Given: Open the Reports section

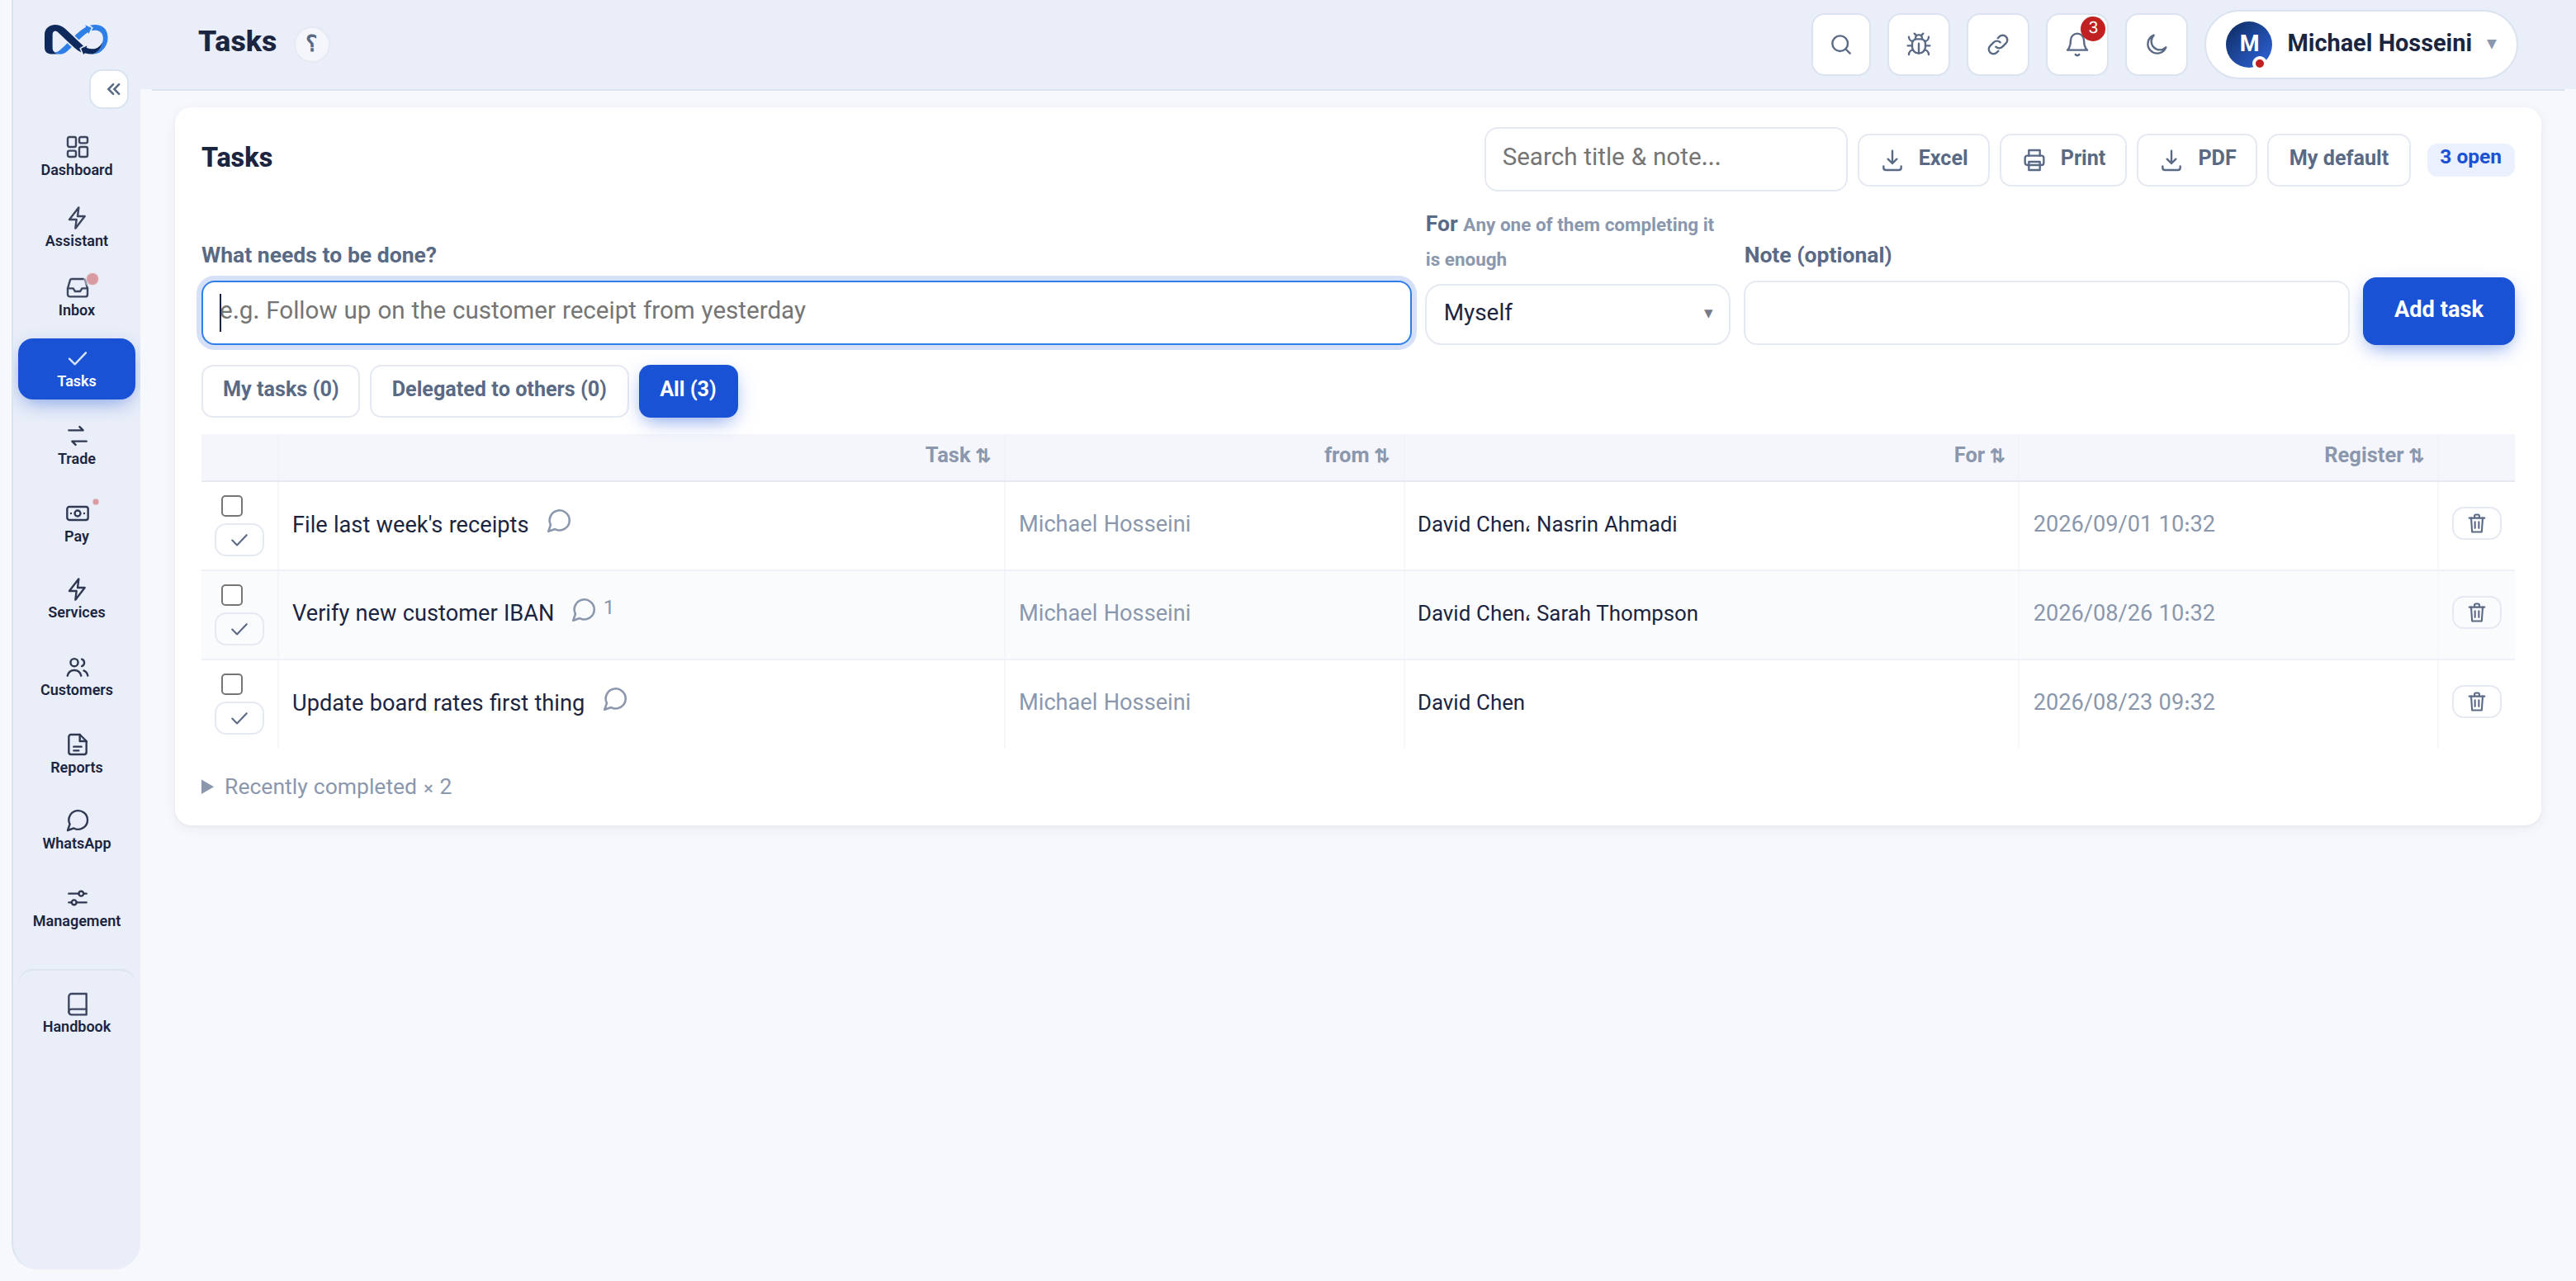Looking at the screenshot, I should click(76, 754).
